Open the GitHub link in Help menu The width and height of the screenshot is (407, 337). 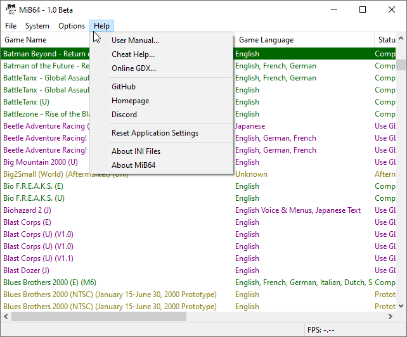[x=124, y=87]
